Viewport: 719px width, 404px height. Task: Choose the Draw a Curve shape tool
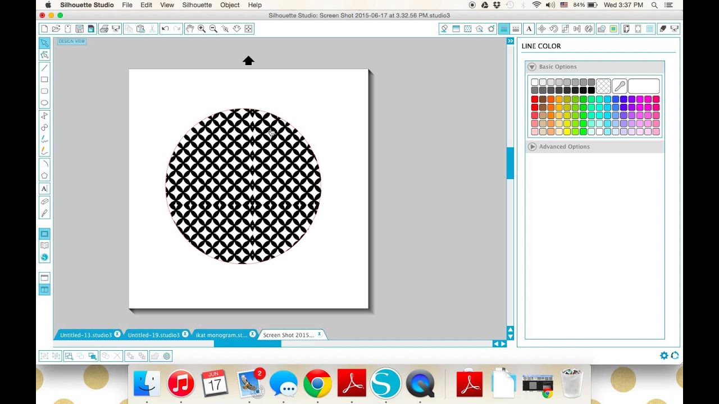click(x=44, y=127)
